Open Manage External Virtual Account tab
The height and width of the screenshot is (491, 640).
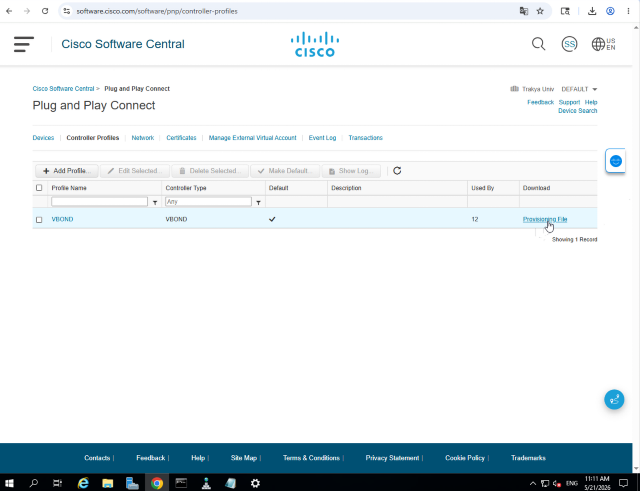(253, 138)
